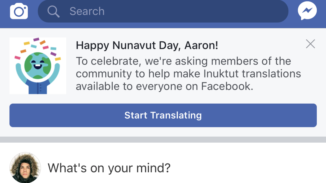Viewport: 326px width, 183px height.
Task: Dismiss the Nunavut Day banner
Action: [x=310, y=44]
